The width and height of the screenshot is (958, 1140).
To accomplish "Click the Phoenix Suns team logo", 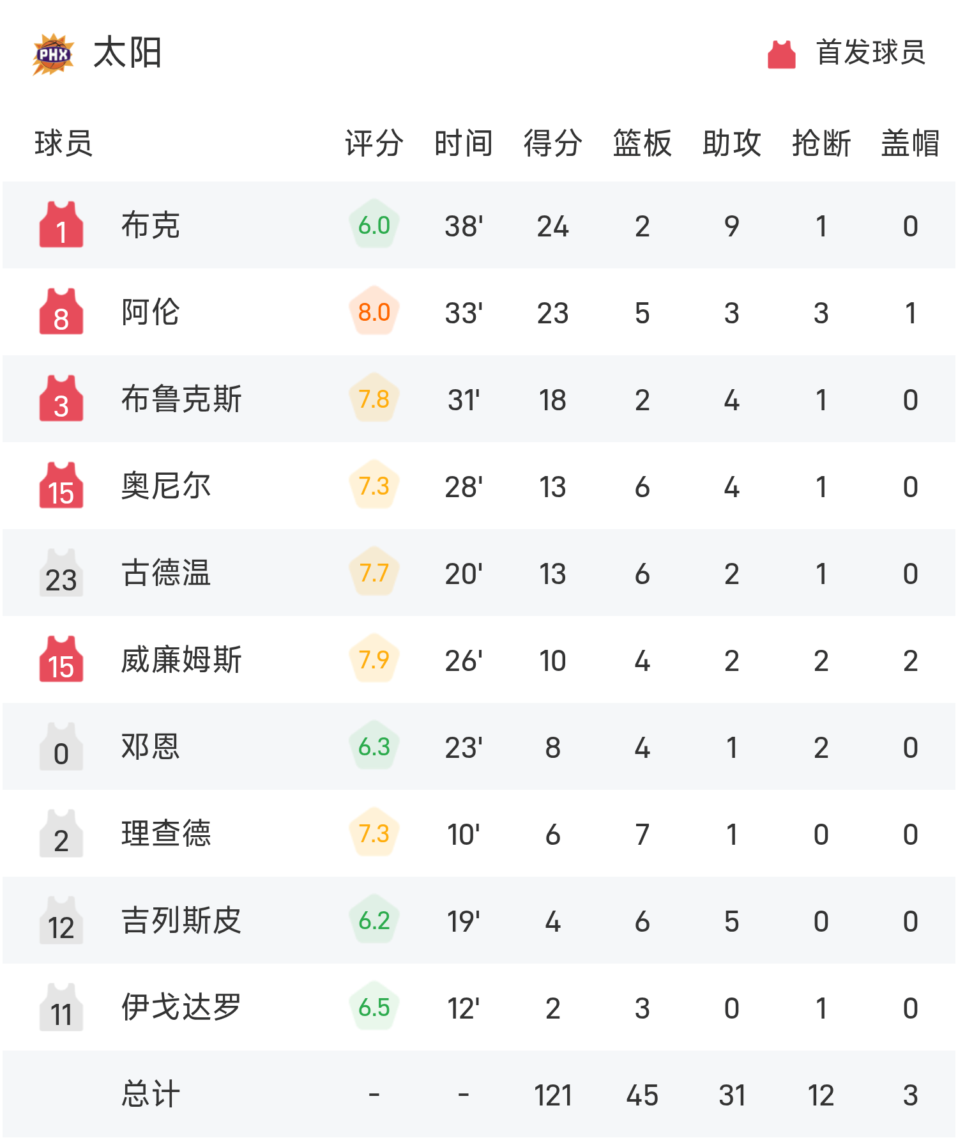I will click(53, 54).
